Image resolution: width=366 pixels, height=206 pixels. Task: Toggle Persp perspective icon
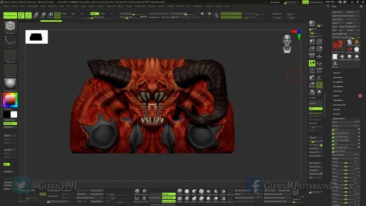(x=312, y=56)
